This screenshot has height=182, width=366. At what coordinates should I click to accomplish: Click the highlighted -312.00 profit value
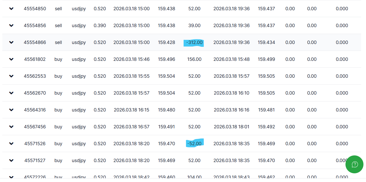194,42
